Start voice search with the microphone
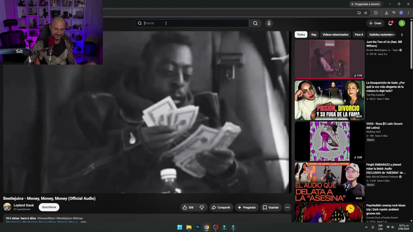Image resolution: width=413 pixels, height=232 pixels. [x=269, y=23]
